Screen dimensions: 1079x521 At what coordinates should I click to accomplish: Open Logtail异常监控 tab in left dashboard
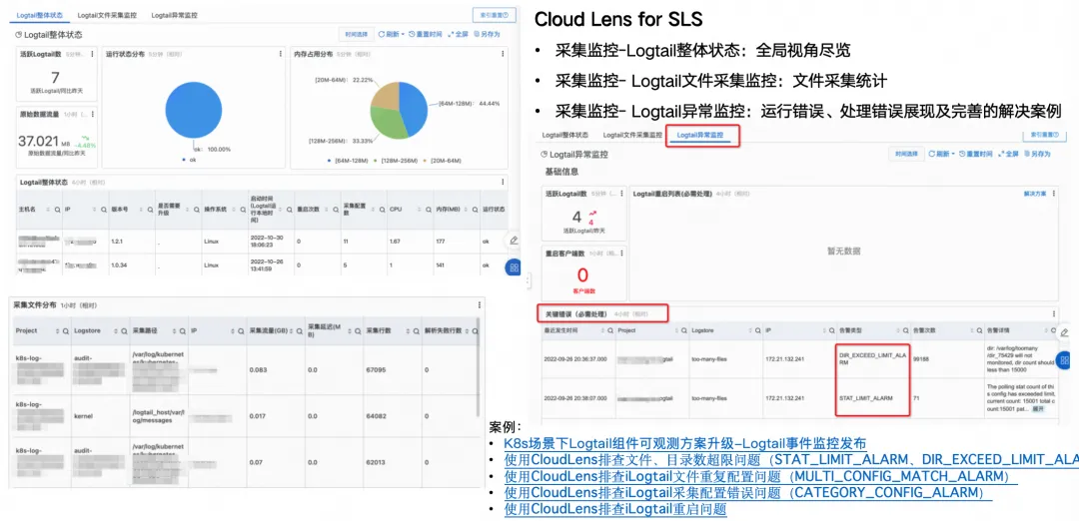pos(174,14)
